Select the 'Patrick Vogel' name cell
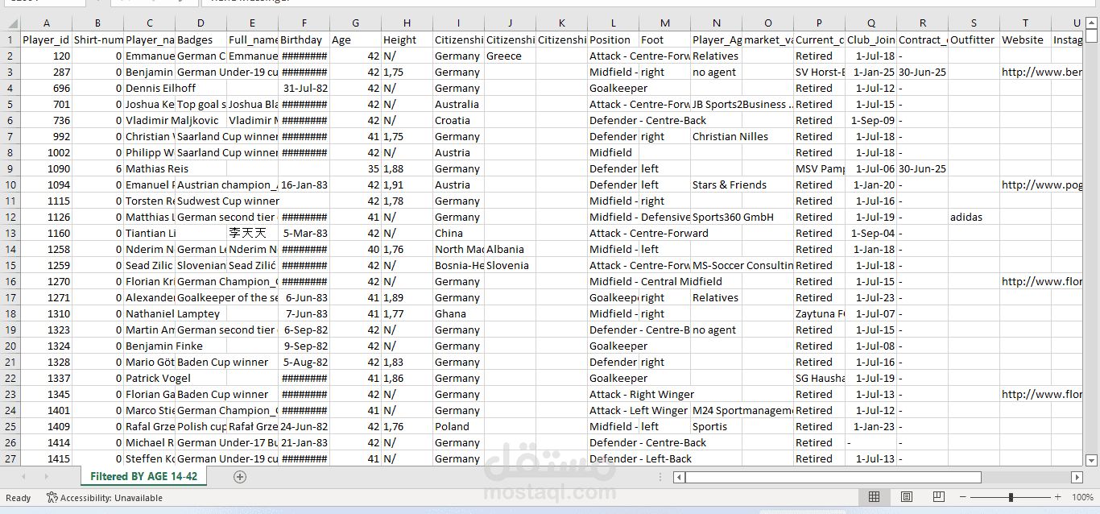The height and width of the screenshot is (514, 1100). point(150,378)
